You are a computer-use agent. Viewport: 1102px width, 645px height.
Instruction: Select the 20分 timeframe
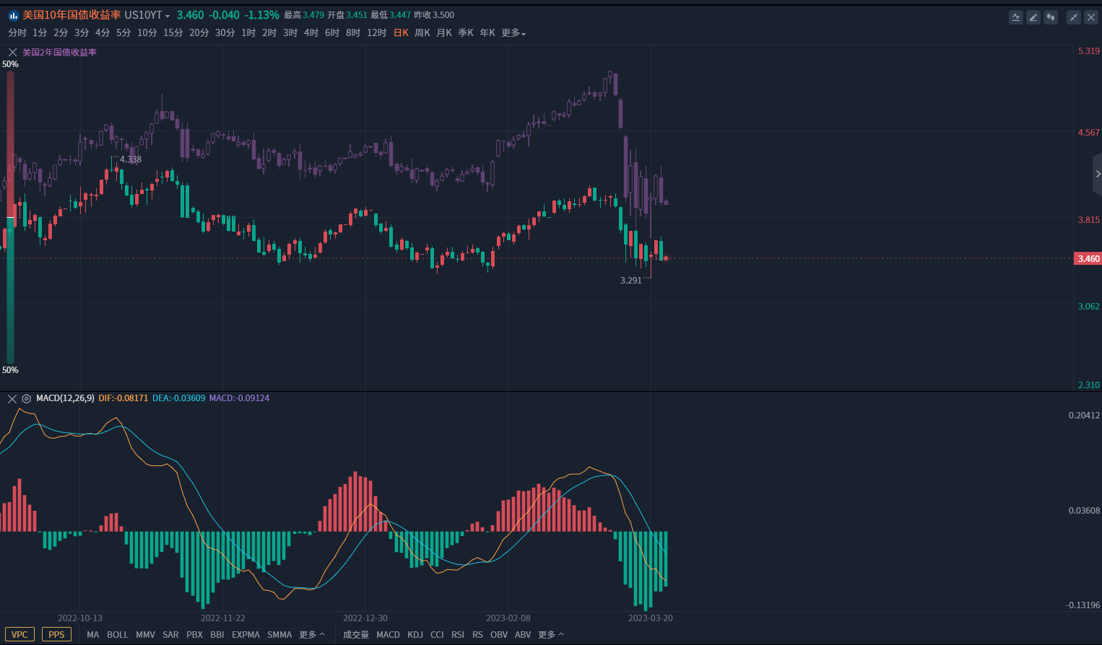199,33
